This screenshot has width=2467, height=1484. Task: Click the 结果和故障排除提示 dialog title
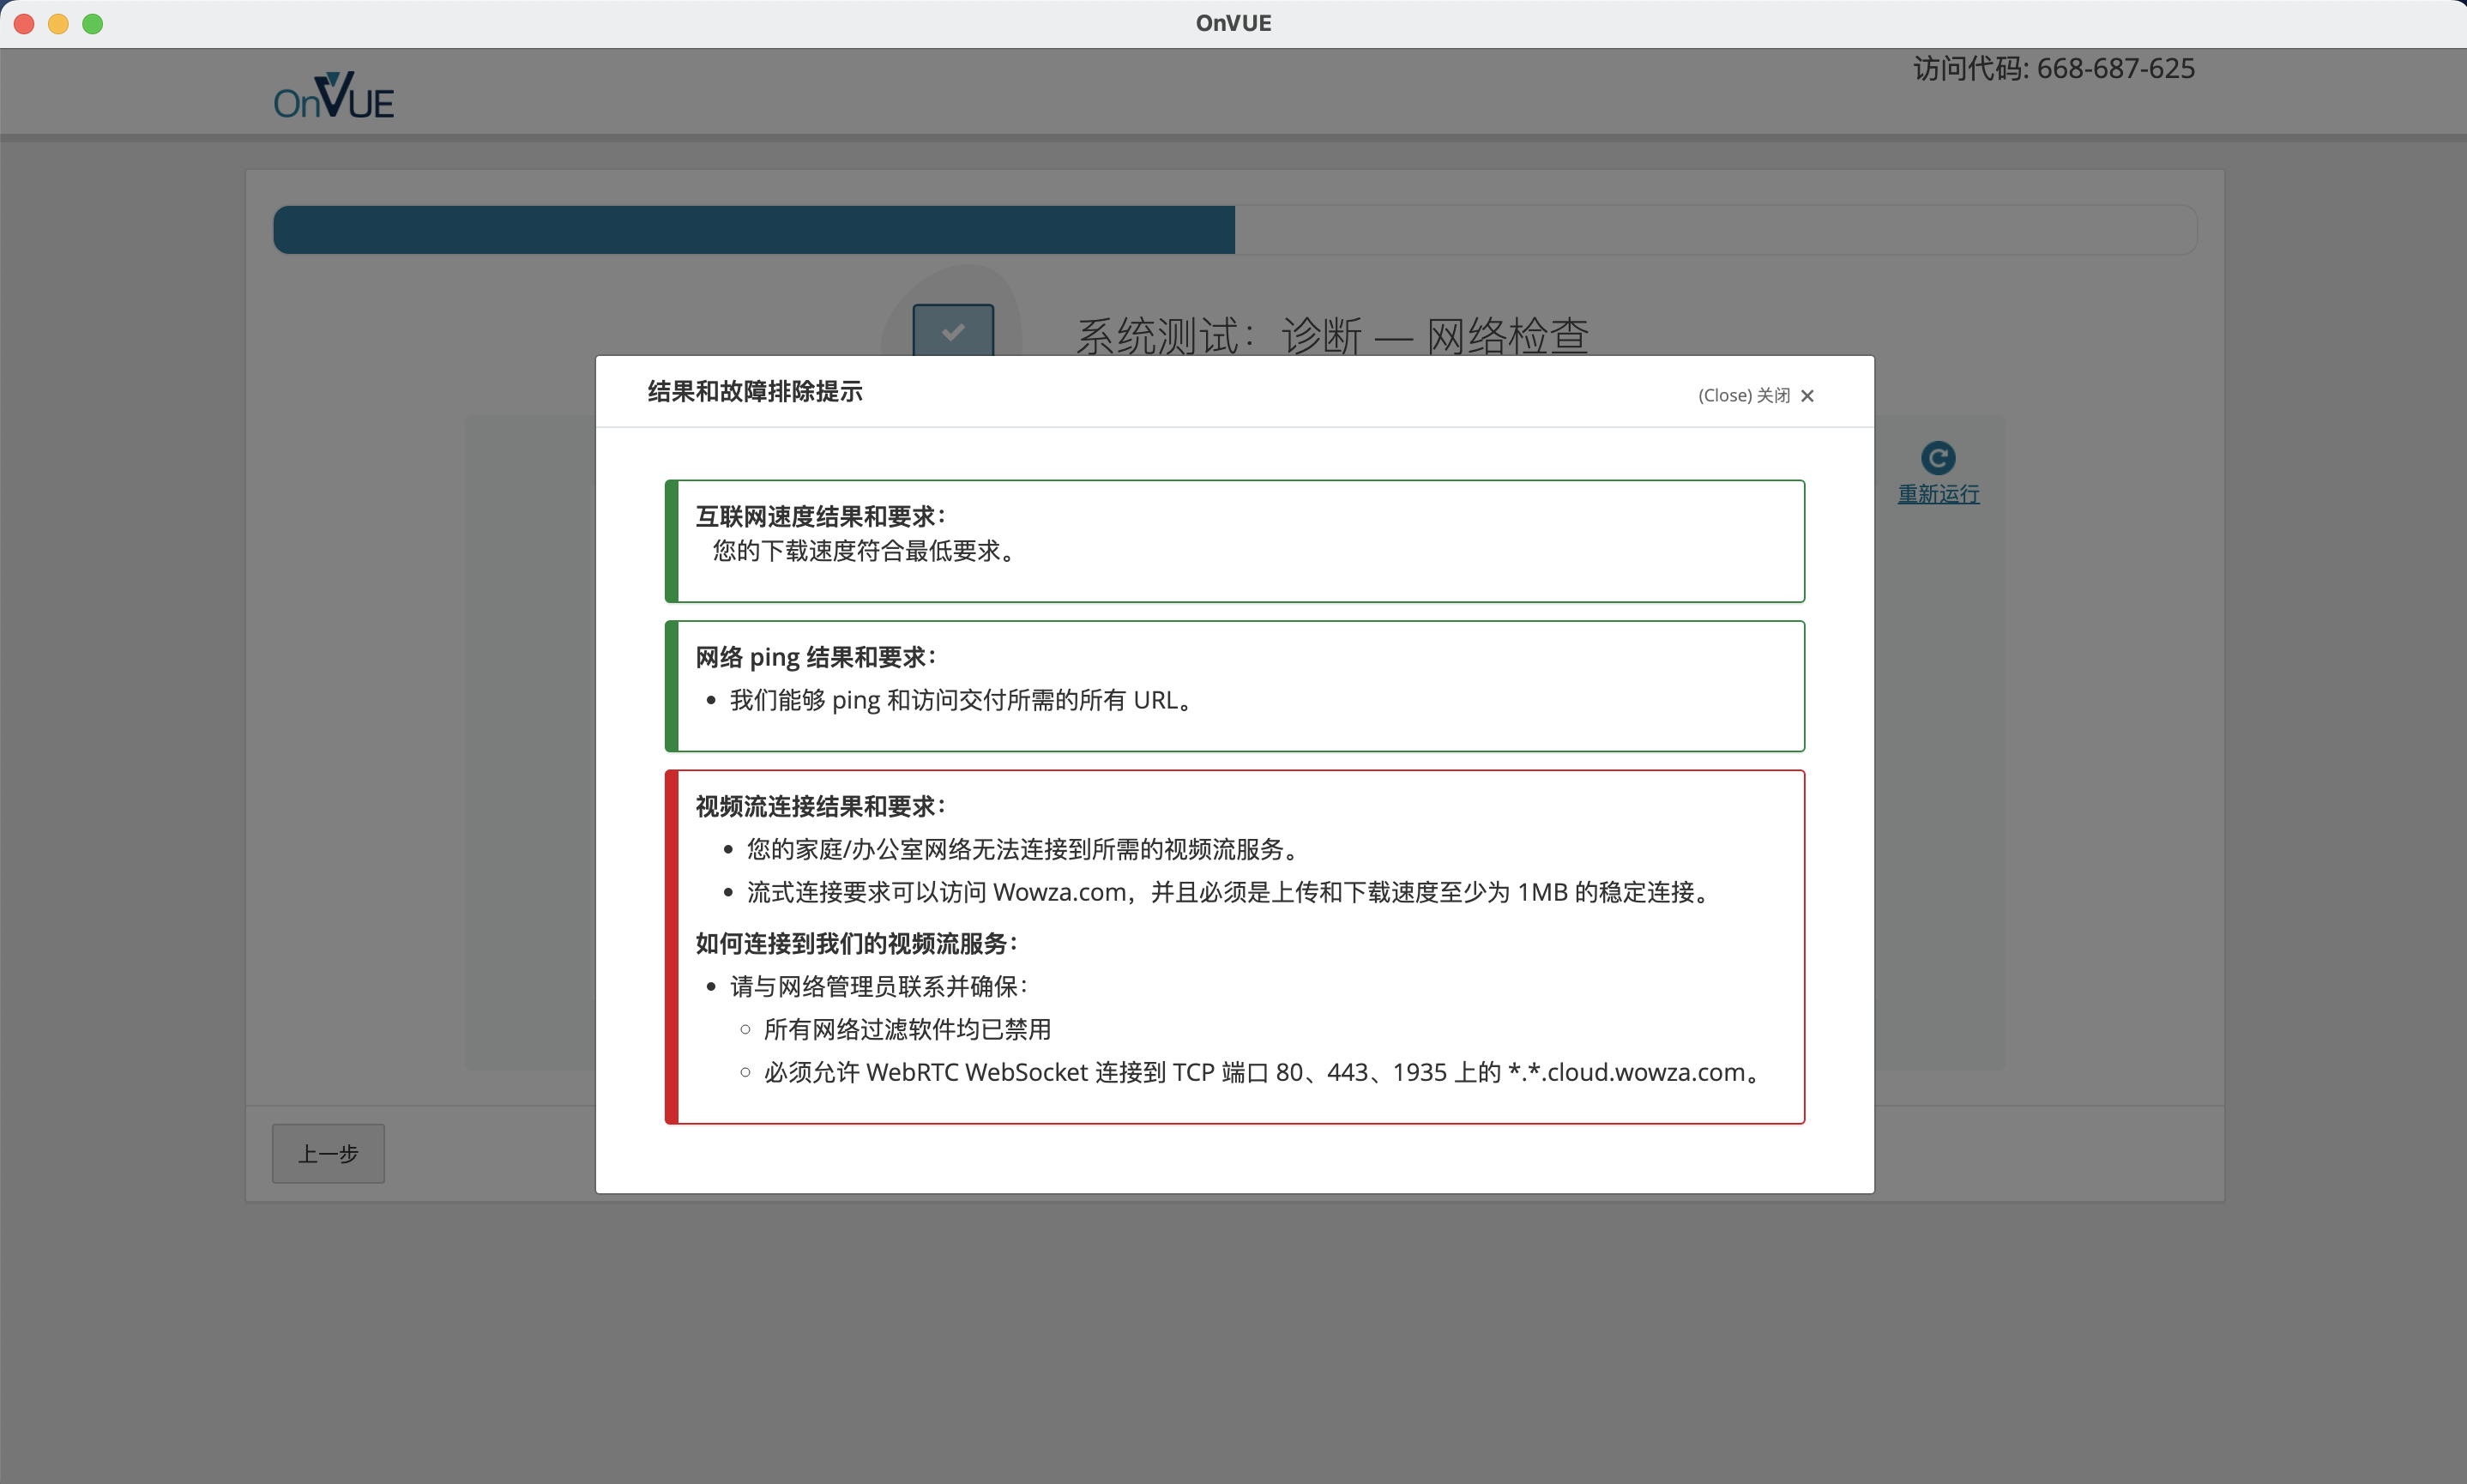[x=754, y=392]
